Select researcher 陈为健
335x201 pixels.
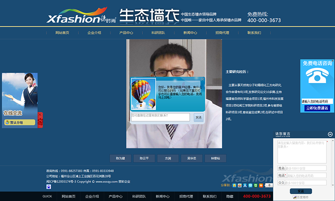pos(120,158)
